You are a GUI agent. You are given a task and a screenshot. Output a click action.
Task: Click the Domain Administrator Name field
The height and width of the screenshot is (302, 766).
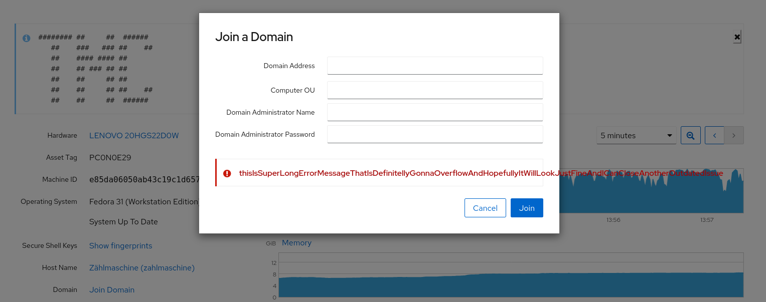[434, 112]
